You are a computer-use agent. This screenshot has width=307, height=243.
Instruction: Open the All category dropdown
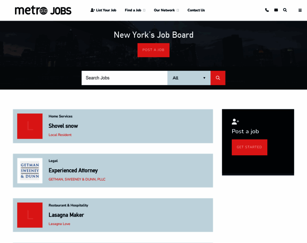(x=189, y=78)
